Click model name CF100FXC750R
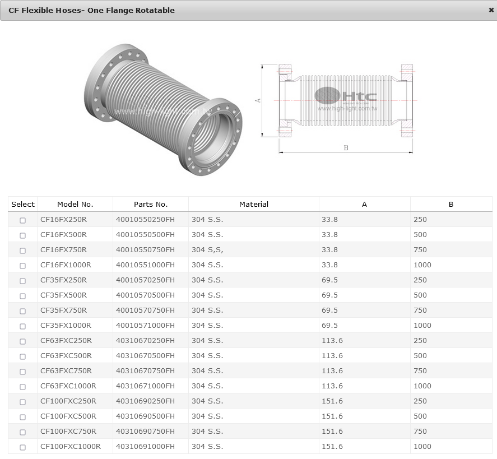Screen dimensions: 497x459 68,432
